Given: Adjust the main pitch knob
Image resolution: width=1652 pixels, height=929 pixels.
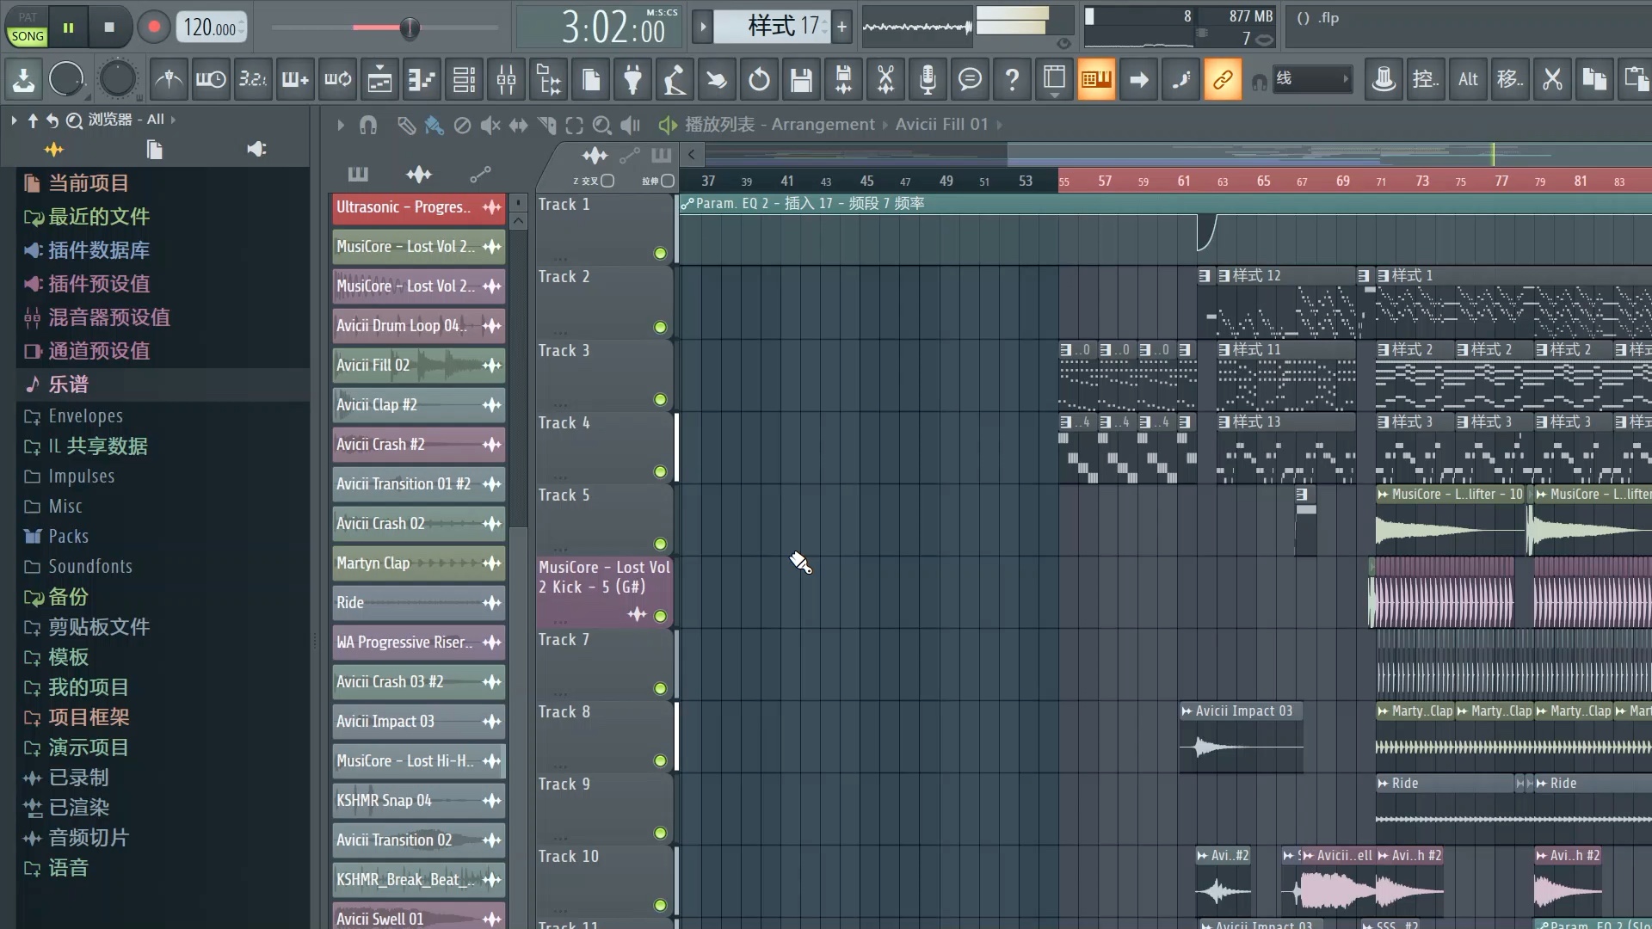Looking at the screenshot, I should (x=117, y=80).
